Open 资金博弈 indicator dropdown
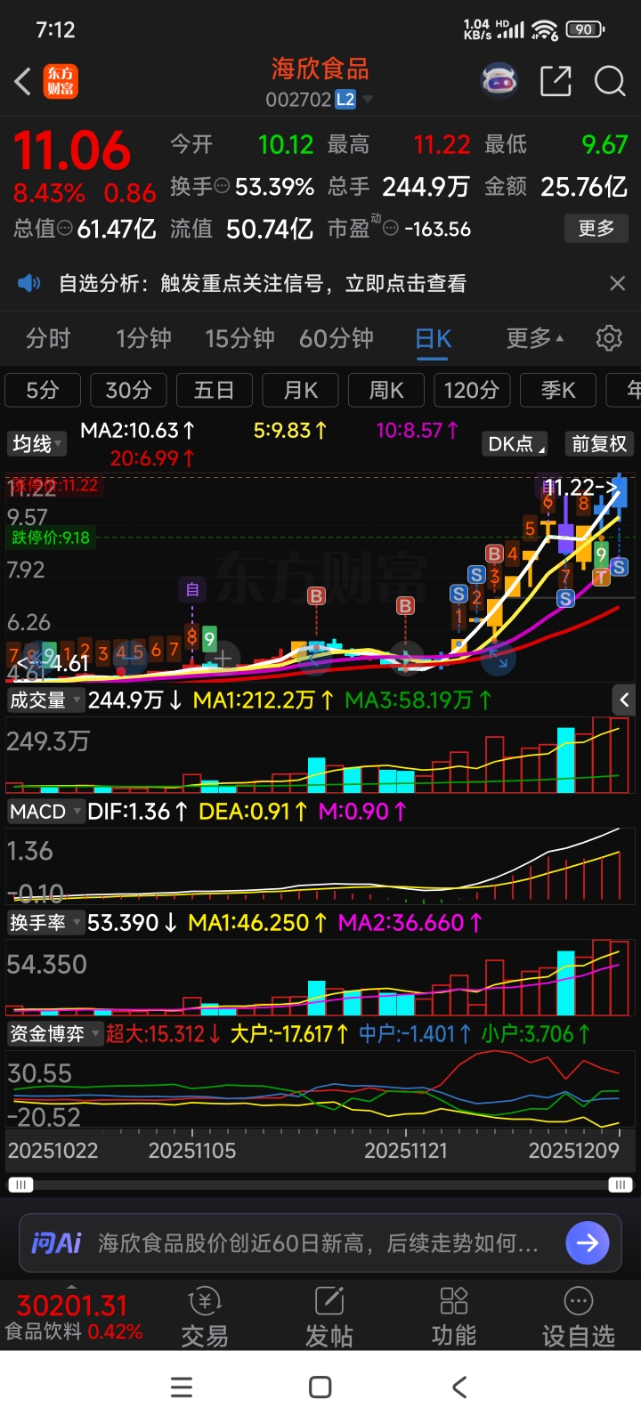Image resolution: width=641 pixels, height=1424 pixels. coord(53,1033)
